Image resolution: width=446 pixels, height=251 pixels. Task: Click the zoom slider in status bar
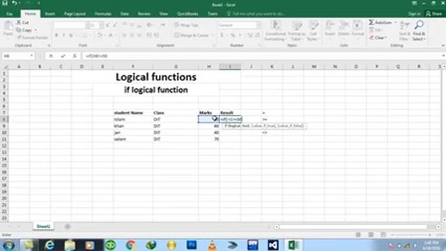click(x=411, y=235)
